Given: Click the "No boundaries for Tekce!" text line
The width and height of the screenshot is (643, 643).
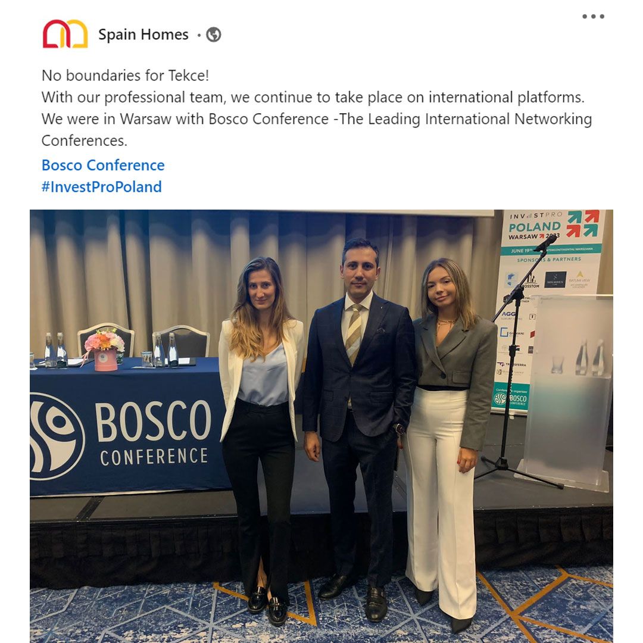Looking at the screenshot, I should click(125, 76).
